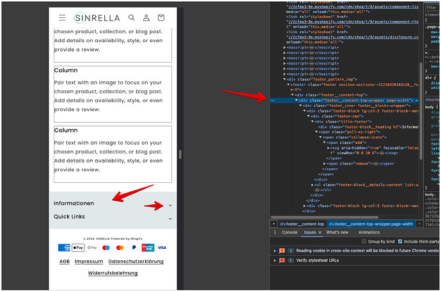Expand the Informationen footer section chevron
Screen dimensions: 441x291
[x=170, y=205]
